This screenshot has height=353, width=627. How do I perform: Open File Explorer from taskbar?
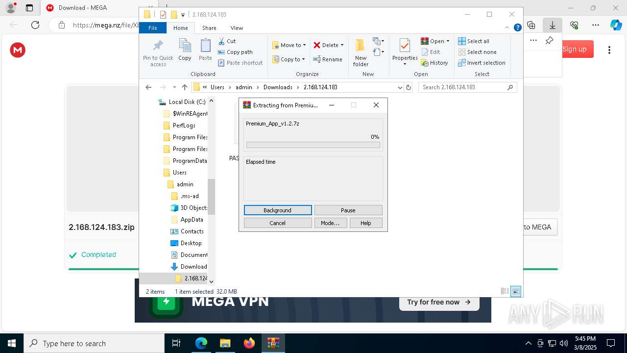pyautogui.click(x=225, y=343)
